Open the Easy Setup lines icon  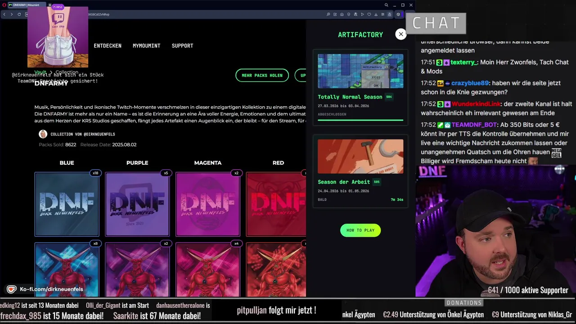(x=382, y=14)
